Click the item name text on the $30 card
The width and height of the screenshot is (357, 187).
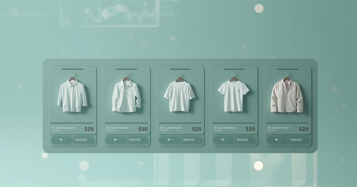coord(120,128)
